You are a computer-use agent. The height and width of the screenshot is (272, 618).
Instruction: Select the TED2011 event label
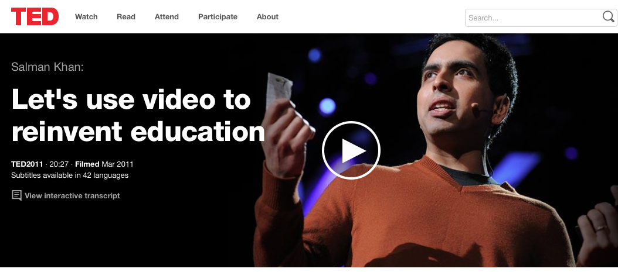click(27, 164)
